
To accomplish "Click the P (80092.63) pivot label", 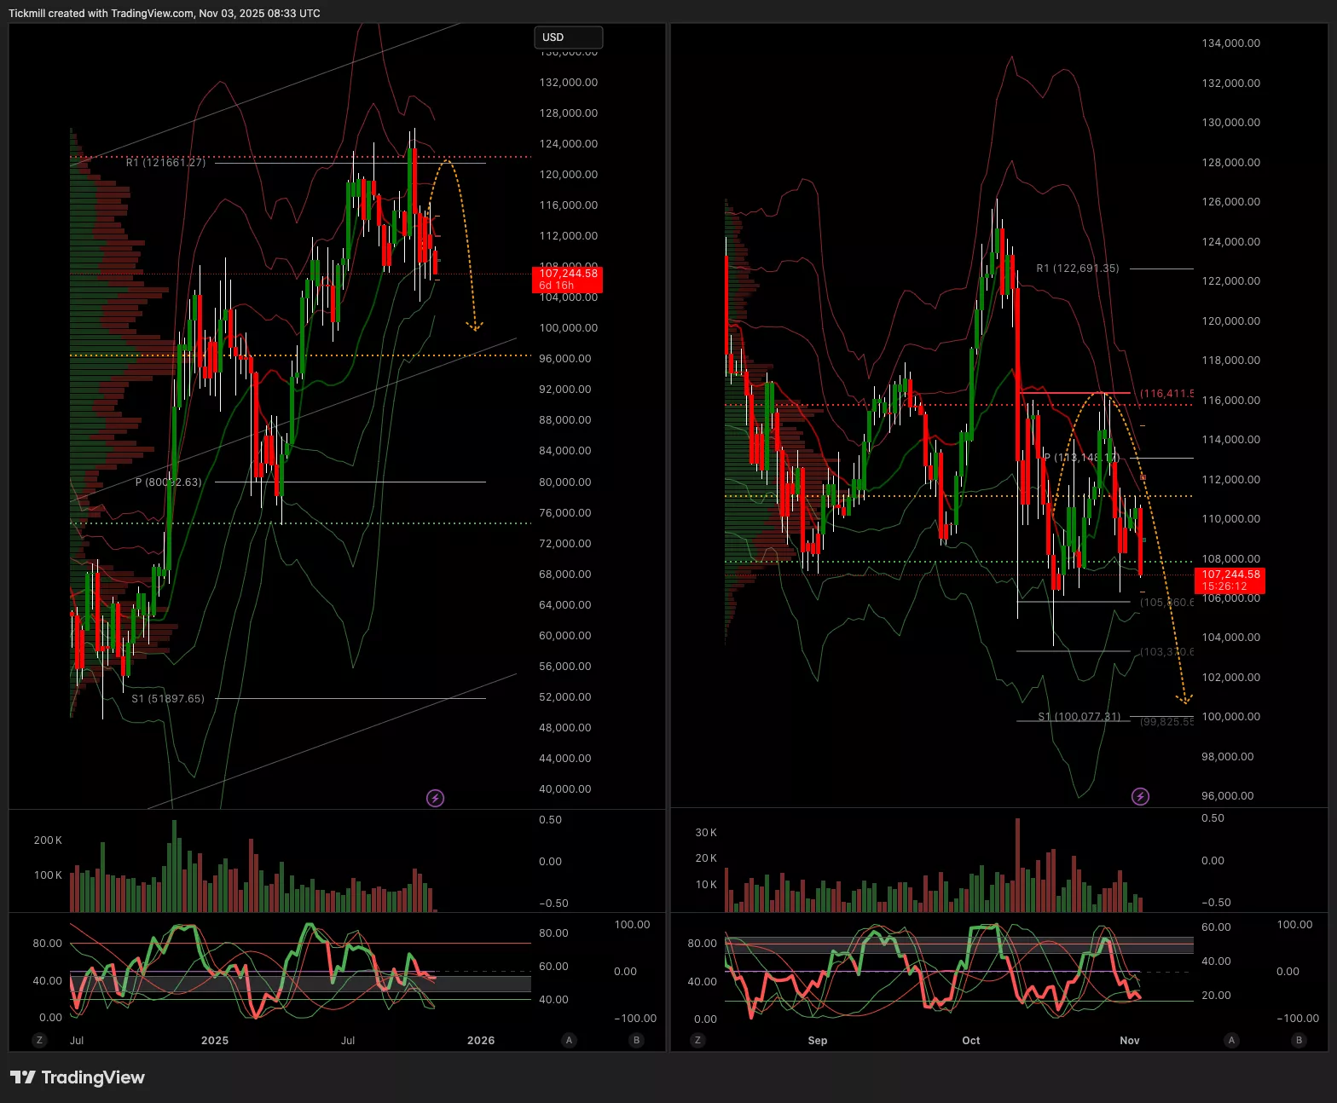I will point(168,482).
